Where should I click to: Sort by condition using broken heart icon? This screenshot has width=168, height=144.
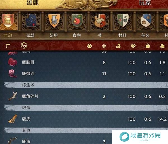(133, 46)
